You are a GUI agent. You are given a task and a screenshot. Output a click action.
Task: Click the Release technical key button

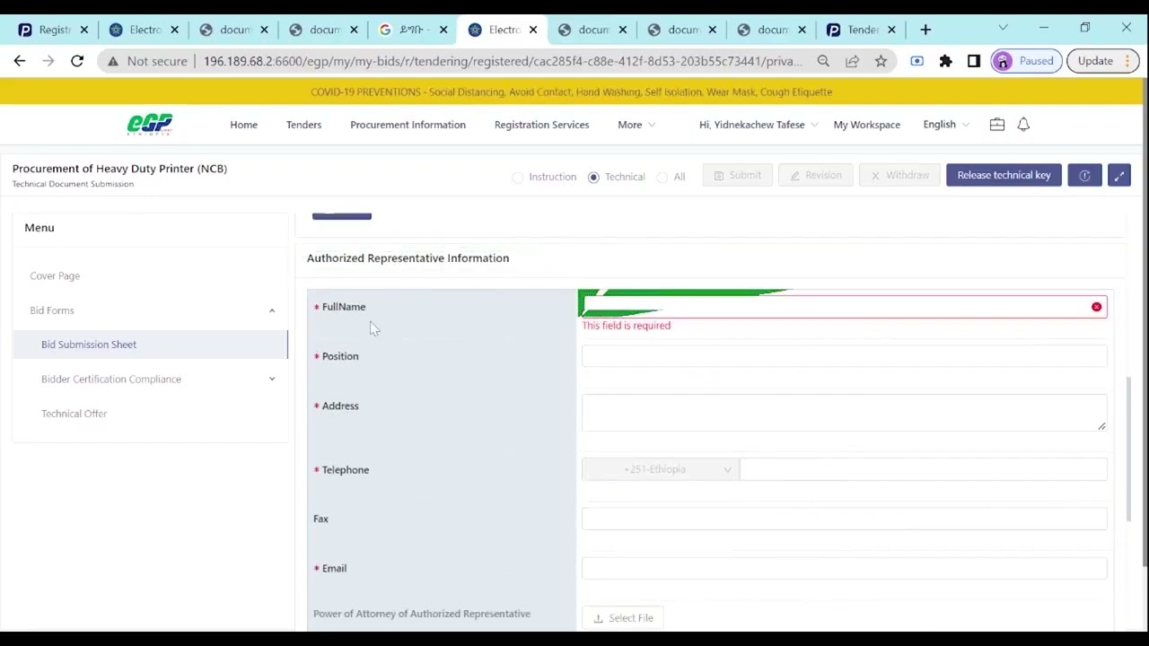click(x=1004, y=175)
